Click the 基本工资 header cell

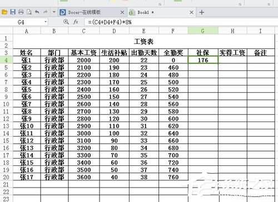coord(84,53)
